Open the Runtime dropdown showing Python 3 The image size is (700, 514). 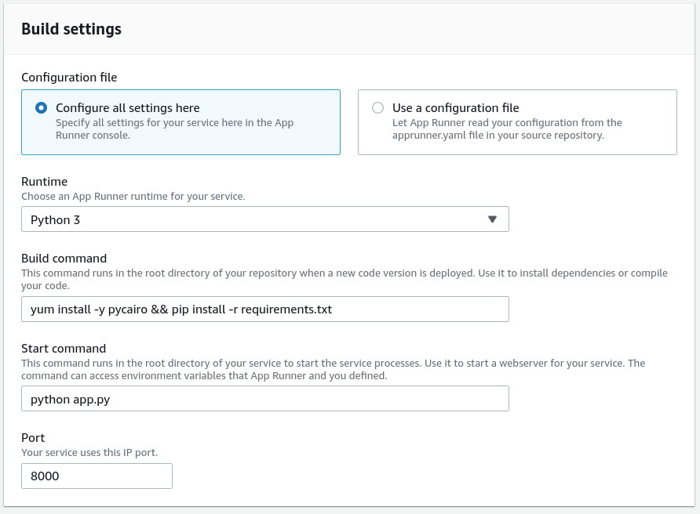264,219
